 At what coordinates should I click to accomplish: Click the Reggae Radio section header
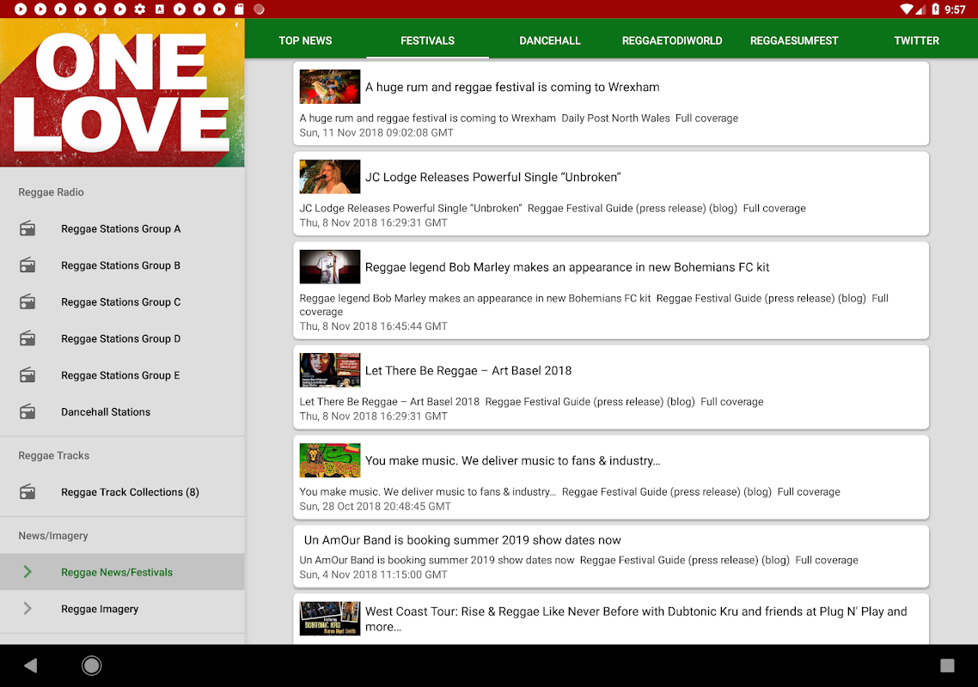click(x=52, y=192)
